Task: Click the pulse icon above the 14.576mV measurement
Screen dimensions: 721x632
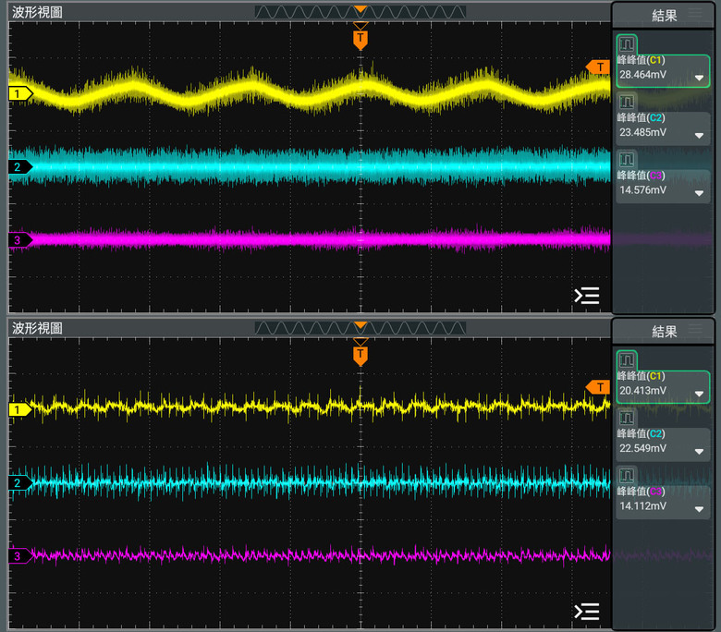Action: [628, 159]
